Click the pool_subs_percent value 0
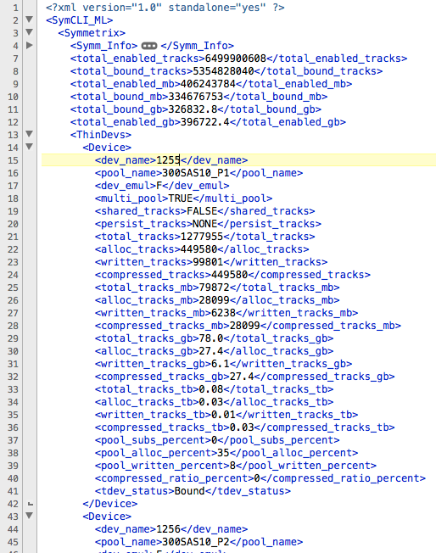This screenshot has height=553, width=436. point(214,440)
